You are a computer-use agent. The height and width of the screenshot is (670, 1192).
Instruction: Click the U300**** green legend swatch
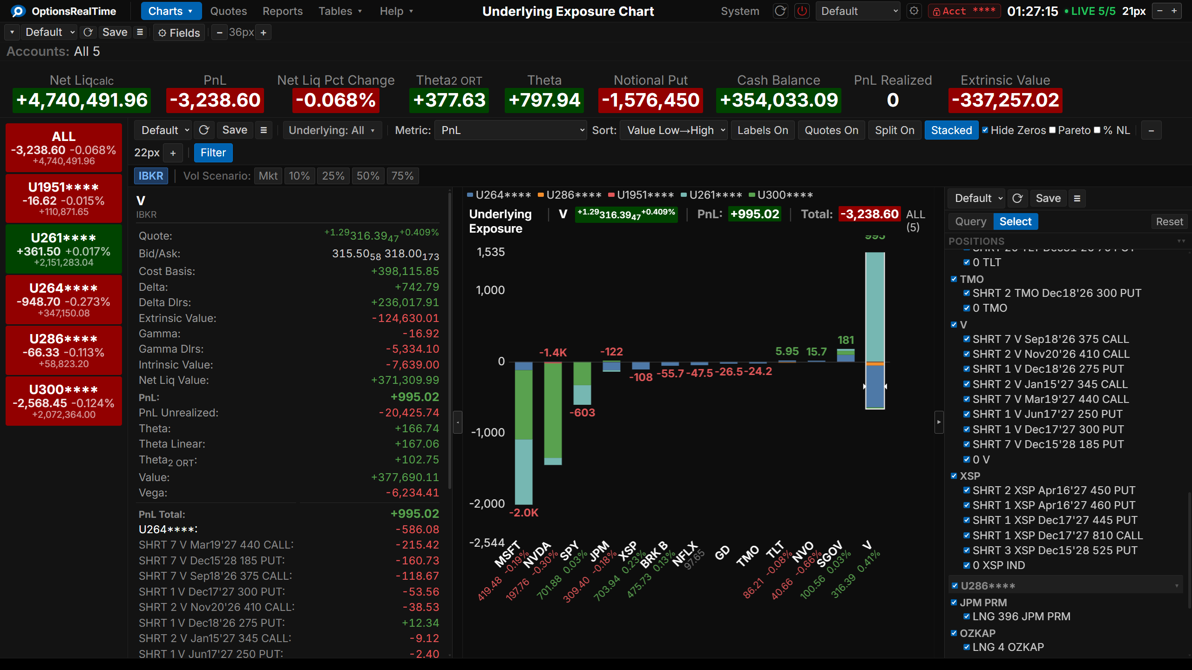[752, 195]
